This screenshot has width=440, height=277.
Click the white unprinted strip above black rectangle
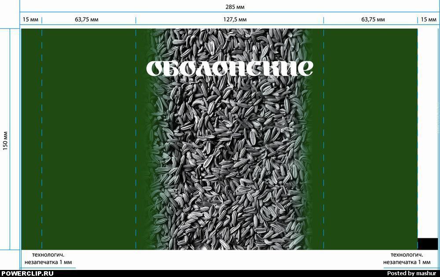pyautogui.click(x=427, y=132)
